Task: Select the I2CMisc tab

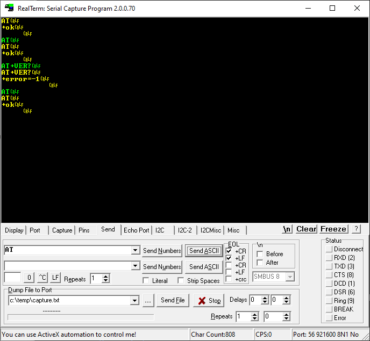Action: [x=210, y=230]
